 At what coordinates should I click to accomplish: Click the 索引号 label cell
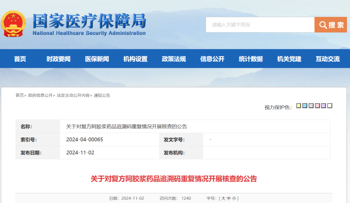coord(38,139)
